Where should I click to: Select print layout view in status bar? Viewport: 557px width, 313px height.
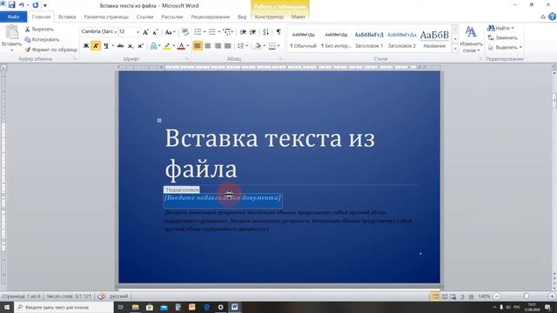(x=435, y=296)
